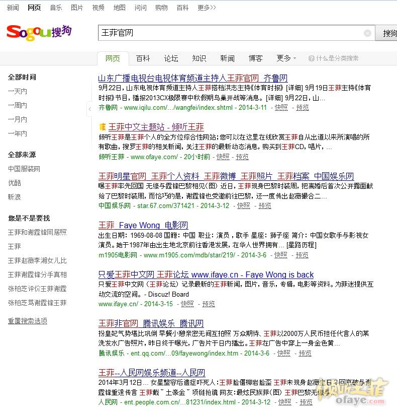Filter source by 优酷
This screenshot has height=413, width=397.
[15, 183]
